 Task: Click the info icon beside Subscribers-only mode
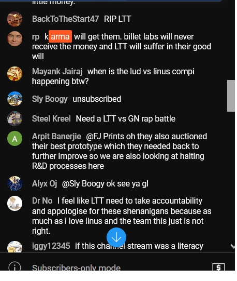(x=14, y=266)
